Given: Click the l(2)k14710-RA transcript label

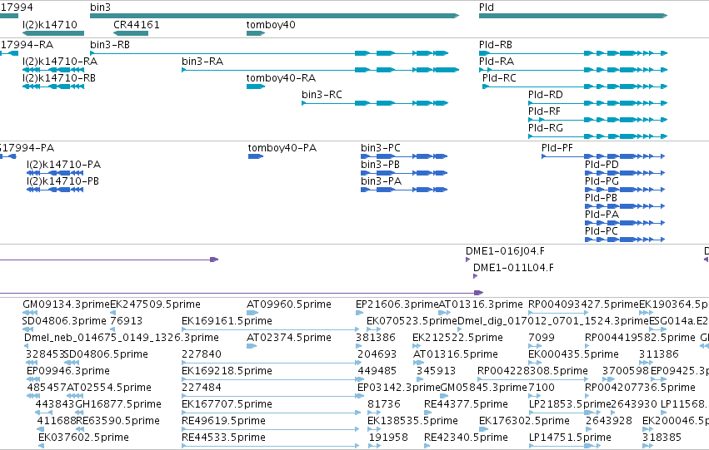Looking at the screenshot, I should [60, 62].
